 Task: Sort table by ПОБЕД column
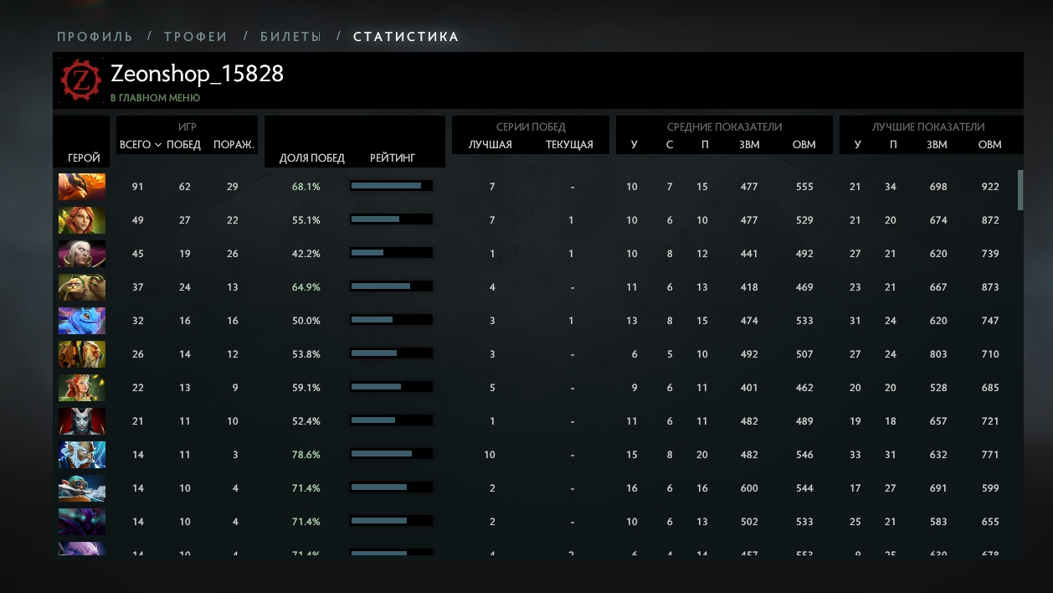click(x=184, y=145)
